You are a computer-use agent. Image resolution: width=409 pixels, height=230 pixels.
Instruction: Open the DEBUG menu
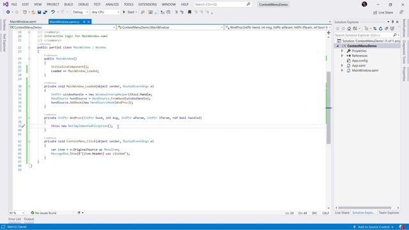coord(84,4)
